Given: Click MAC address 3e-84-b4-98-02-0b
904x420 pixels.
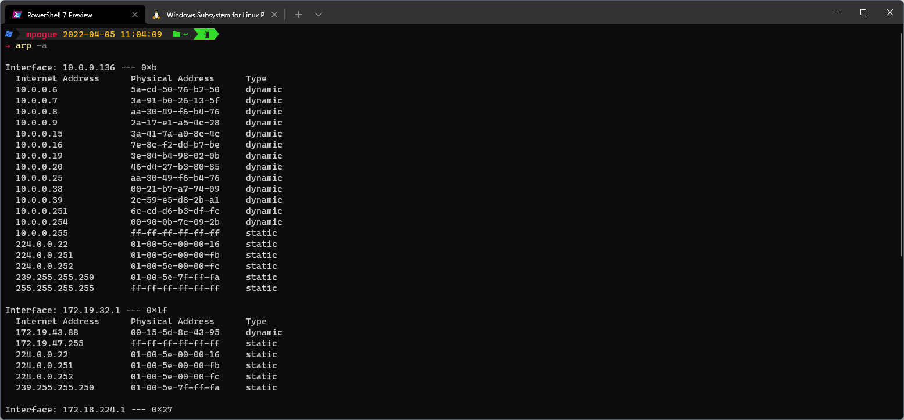Looking at the screenshot, I should 175,156.
